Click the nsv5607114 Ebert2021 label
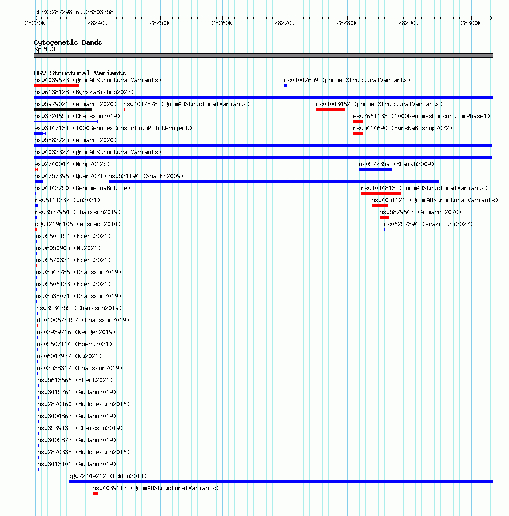Viewport: 509px width, 516px height. (x=74, y=344)
